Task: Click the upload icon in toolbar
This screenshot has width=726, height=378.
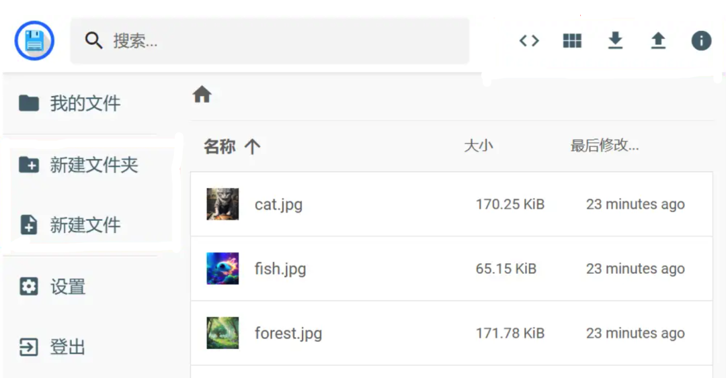Action: pyautogui.click(x=658, y=41)
